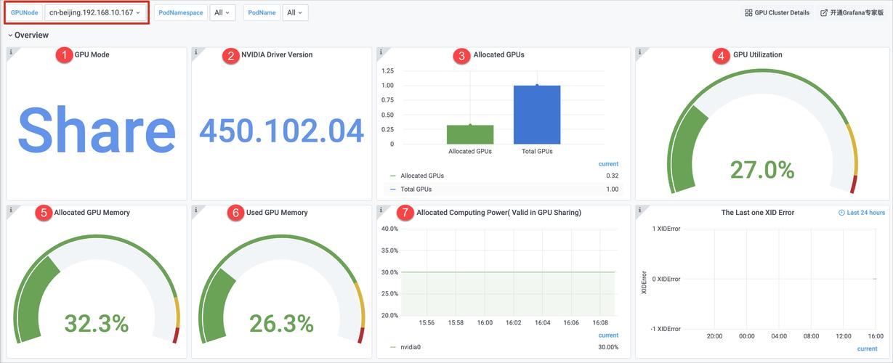Screen dimensions: 893x363
Task: Sort XID Error legend by current column
Action: (x=867, y=349)
